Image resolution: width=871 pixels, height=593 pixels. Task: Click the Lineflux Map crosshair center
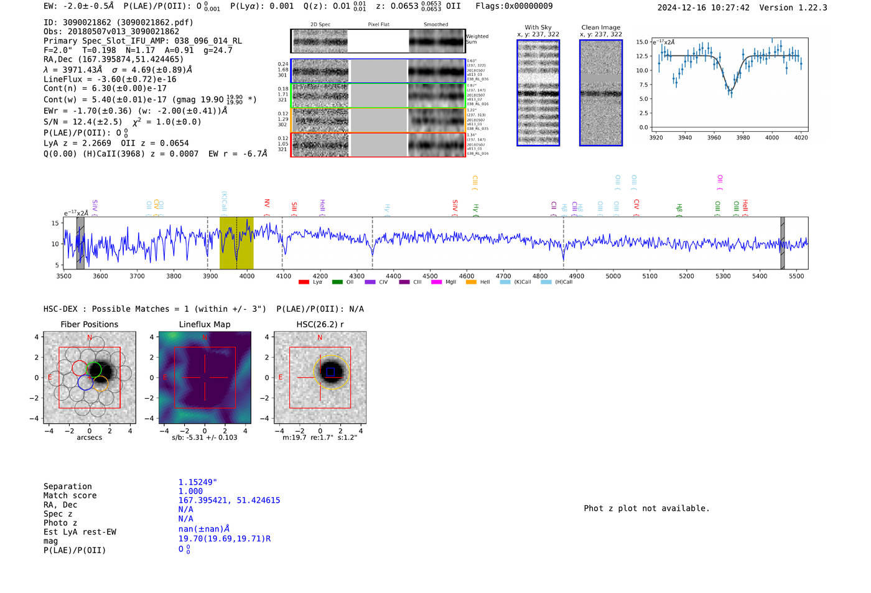(x=205, y=378)
